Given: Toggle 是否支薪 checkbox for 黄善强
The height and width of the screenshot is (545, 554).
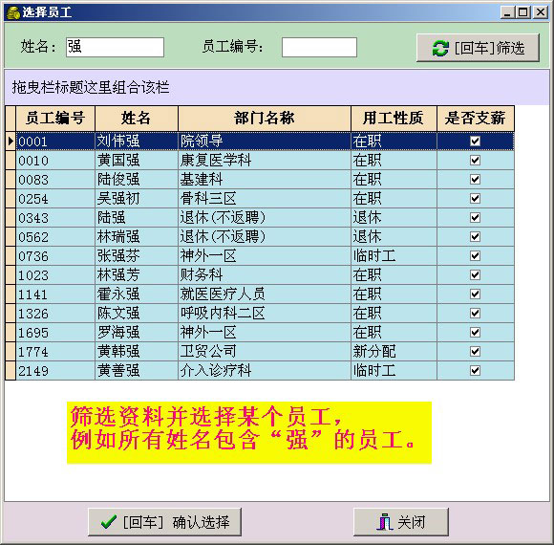Looking at the screenshot, I should point(476,370).
